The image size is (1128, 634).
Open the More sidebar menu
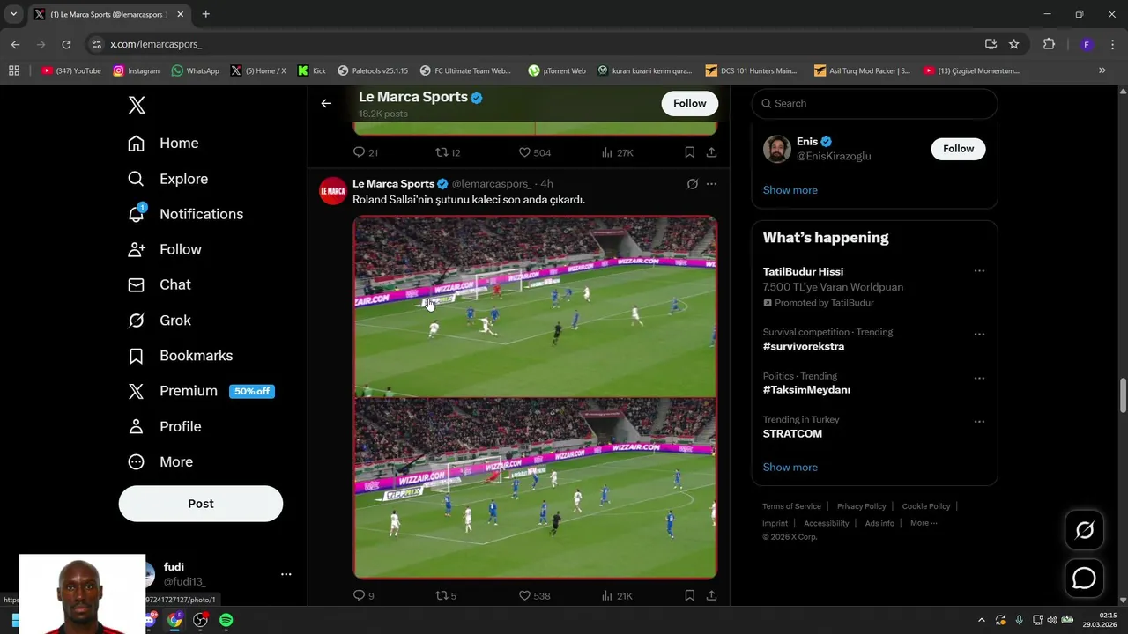pos(160,461)
